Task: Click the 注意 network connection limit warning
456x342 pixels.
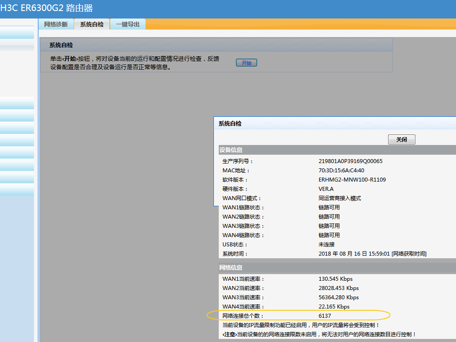Action: point(319,335)
